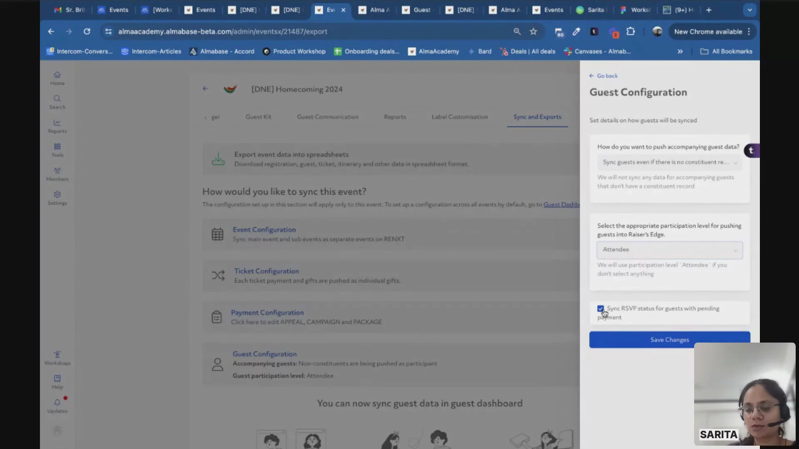View site information icon in address bar
This screenshot has width=799, height=449.
108,32
